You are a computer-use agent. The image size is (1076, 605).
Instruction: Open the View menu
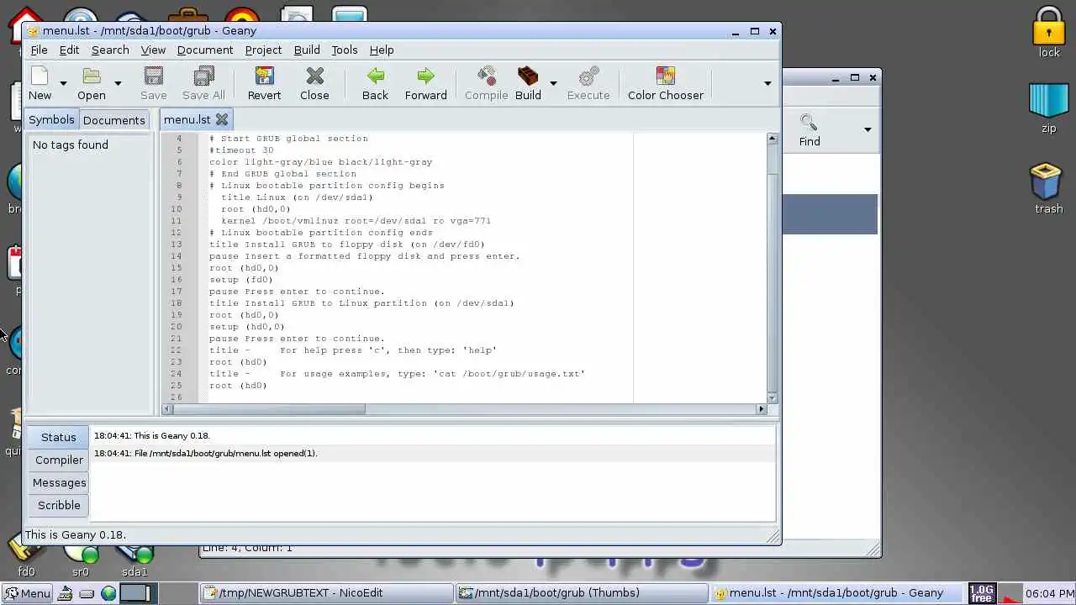click(x=153, y=50)
